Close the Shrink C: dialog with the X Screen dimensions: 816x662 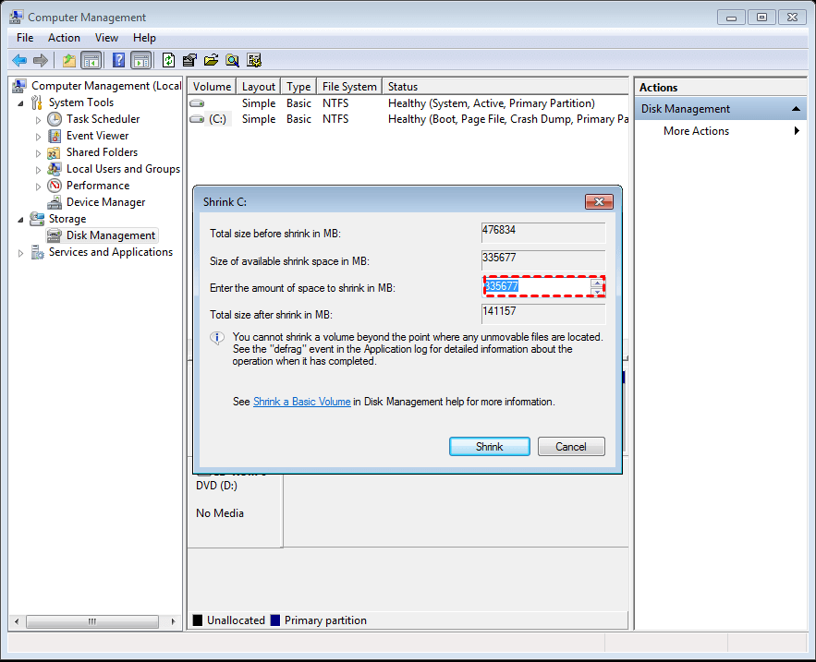599,202
